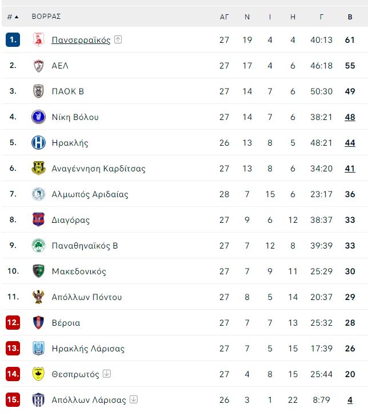This screenshot has width=368, height=412.
Task: Select the Νίκη Βόλου round blue badge
Action: coord(38,117)
